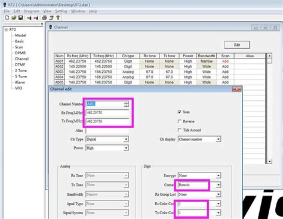Select Channel in the RT2 tree
The height and width of the screenshot is (219, 283).
[x=21, y=59]
